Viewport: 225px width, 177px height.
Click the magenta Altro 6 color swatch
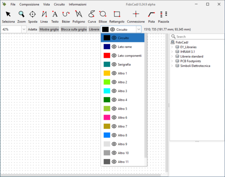pyautogui.click(x=107, y=117)
